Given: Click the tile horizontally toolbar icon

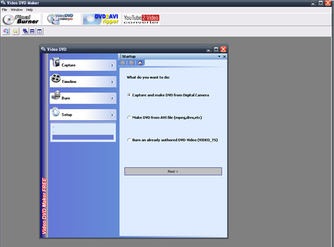Looking at the screenshot, I should click(x=32, y=31).
